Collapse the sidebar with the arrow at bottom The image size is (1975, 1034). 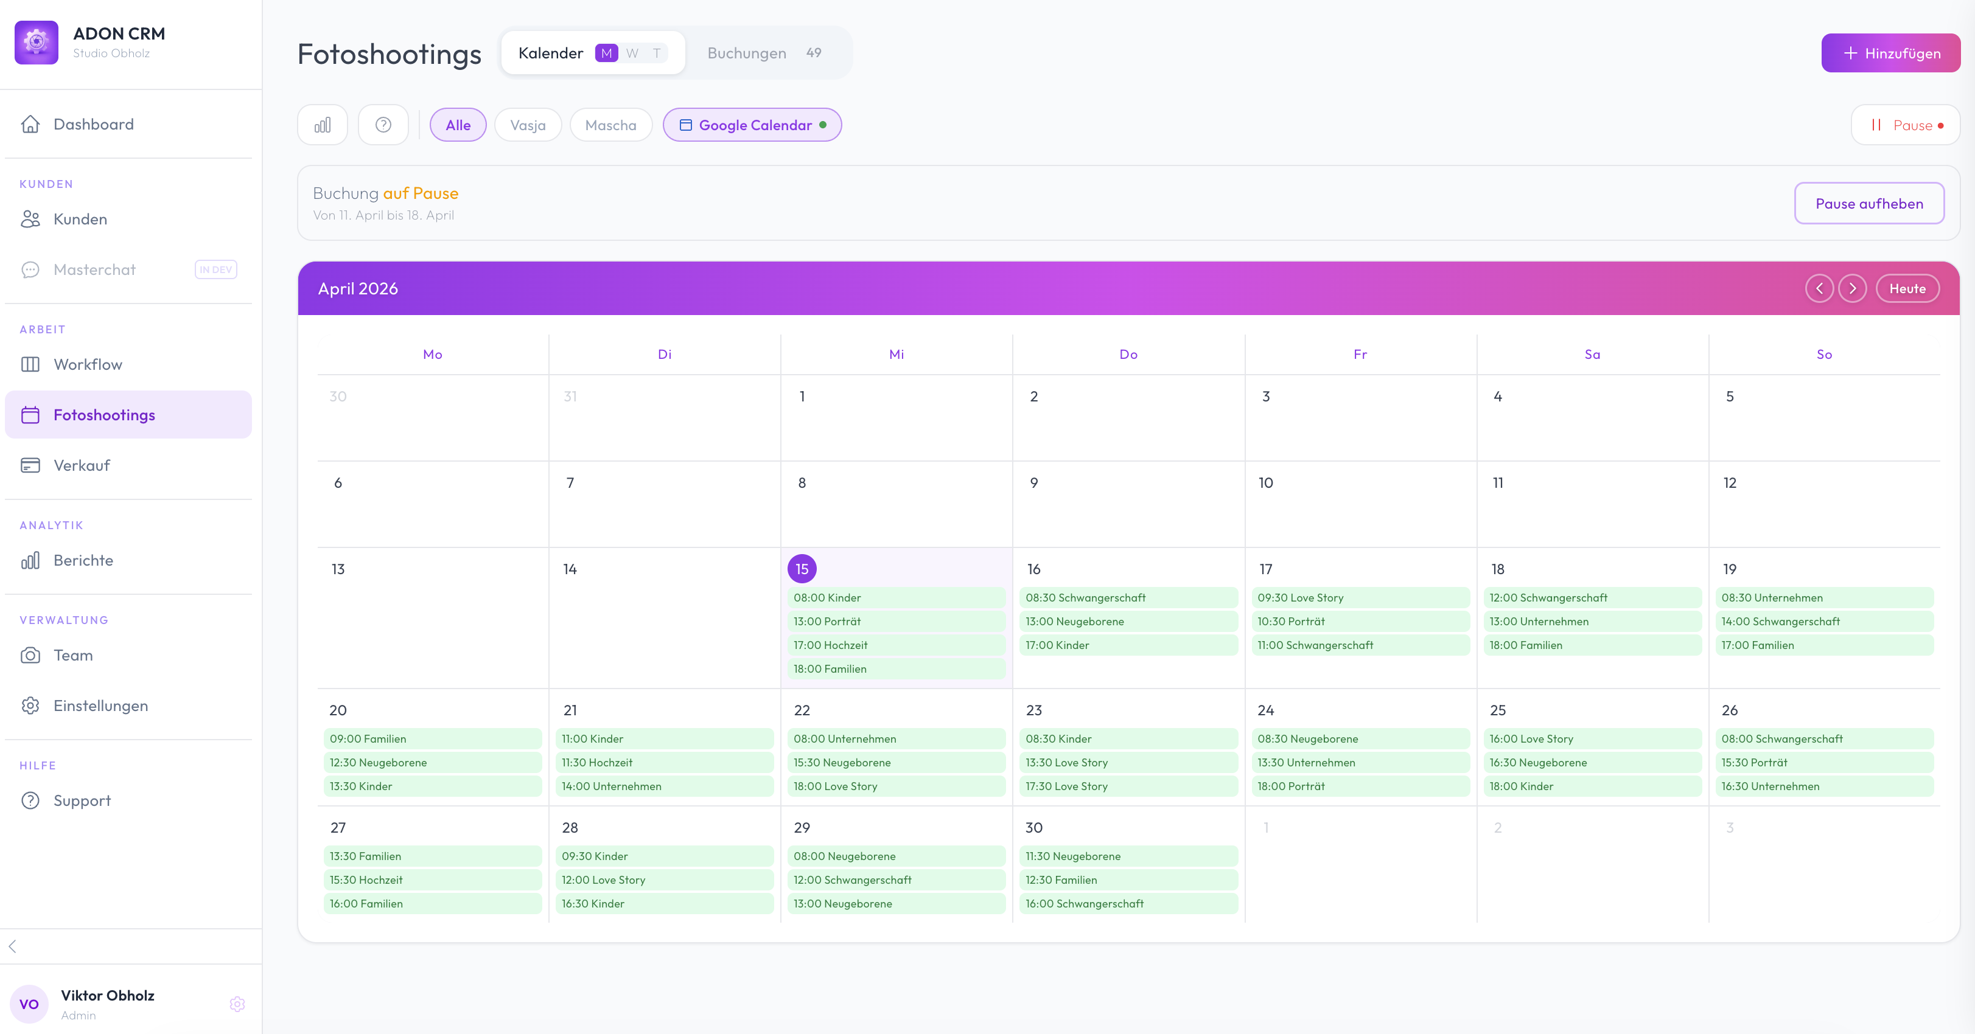[13, 946]
